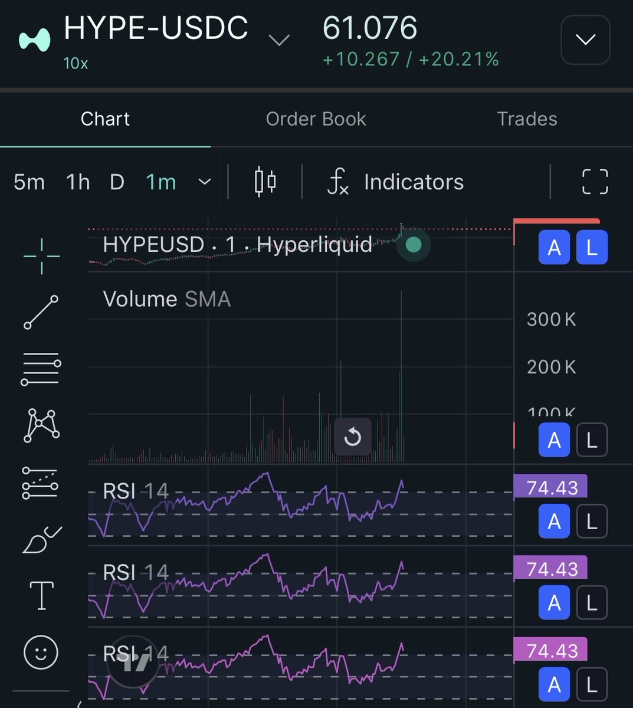Open Indicators menu

(x=396, y=182)
